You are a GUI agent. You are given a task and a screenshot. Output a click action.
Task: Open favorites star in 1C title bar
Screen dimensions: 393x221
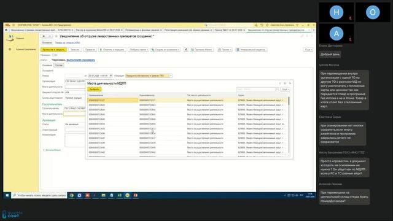(x=267, y=25)
